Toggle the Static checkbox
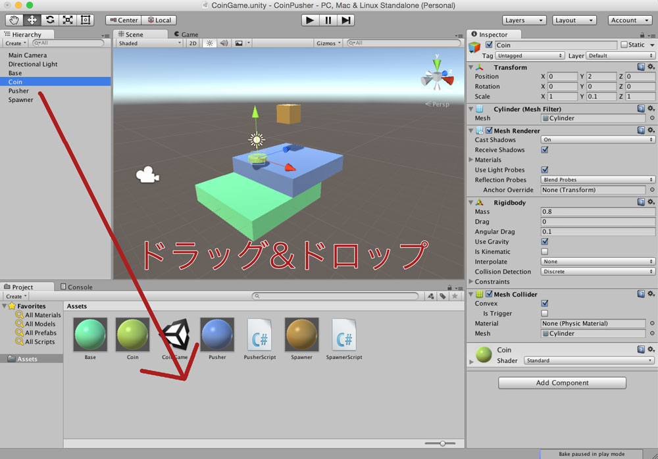 point(624,45)
